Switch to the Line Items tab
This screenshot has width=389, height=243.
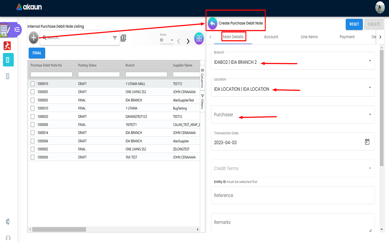[309, 37]
